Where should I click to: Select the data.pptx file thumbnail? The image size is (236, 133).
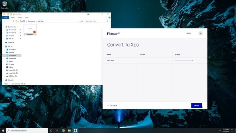[x=30, y=30]
